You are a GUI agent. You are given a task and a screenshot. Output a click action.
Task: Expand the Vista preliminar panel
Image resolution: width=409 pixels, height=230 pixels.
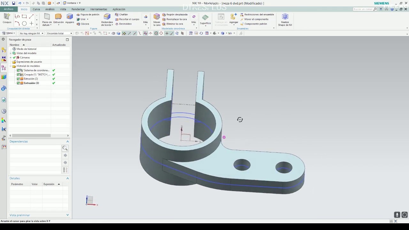tap(67, 215)
